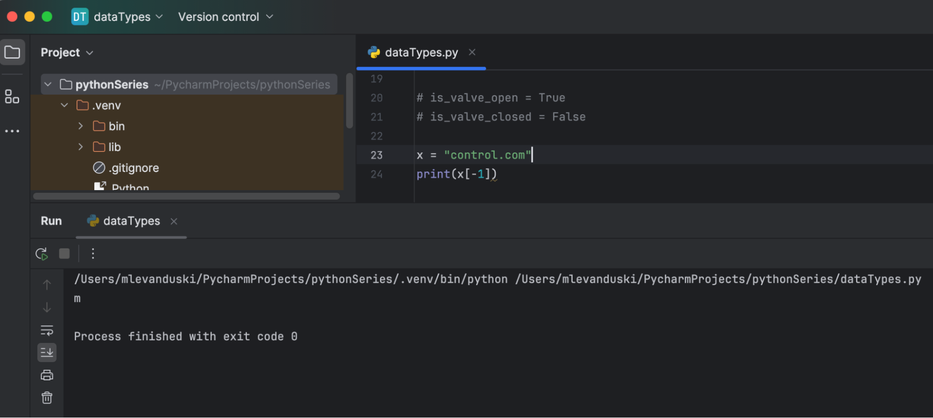Click line number 23 in gutter
Screen dimensions: 933x418
tap(377, 155)
